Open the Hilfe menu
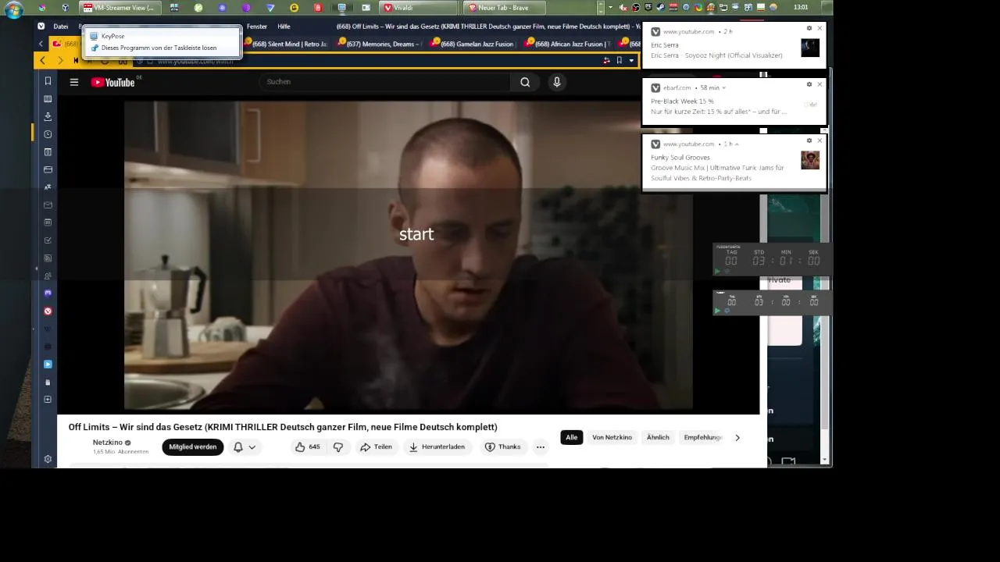 pyautogui.click(x=284, y=26)
